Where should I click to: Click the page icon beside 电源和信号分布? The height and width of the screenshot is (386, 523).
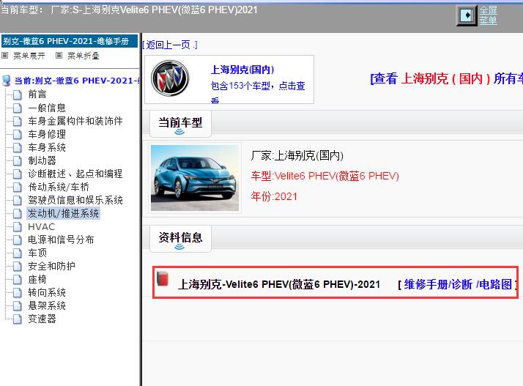pos(18,240)
